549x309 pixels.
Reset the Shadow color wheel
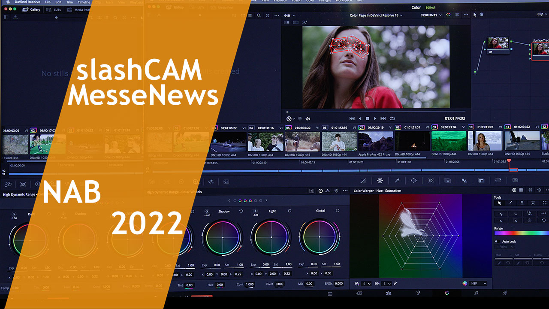coord(241,211)
